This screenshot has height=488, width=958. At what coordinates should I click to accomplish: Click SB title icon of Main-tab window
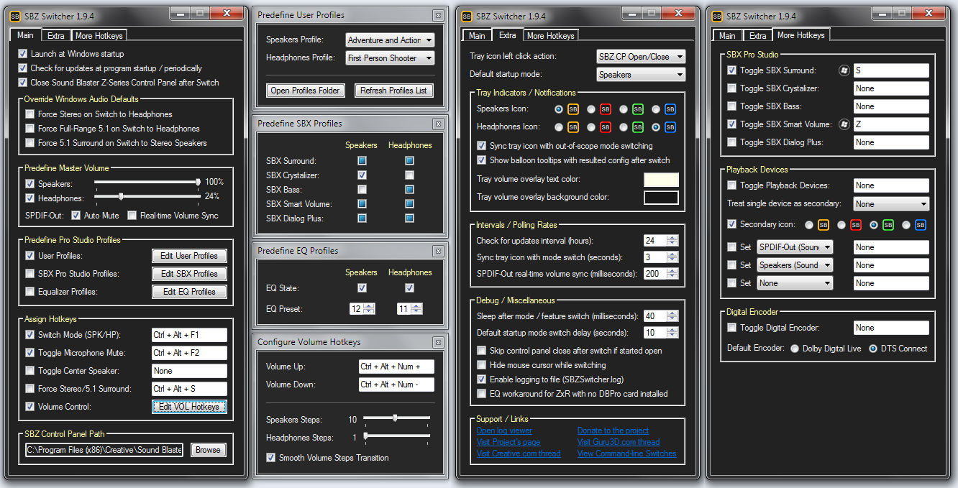[14, 17]
